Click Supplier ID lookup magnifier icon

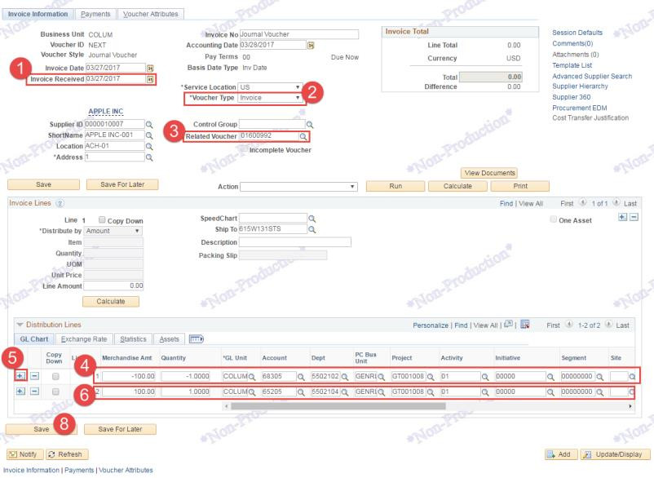click(x=149, y=124)
